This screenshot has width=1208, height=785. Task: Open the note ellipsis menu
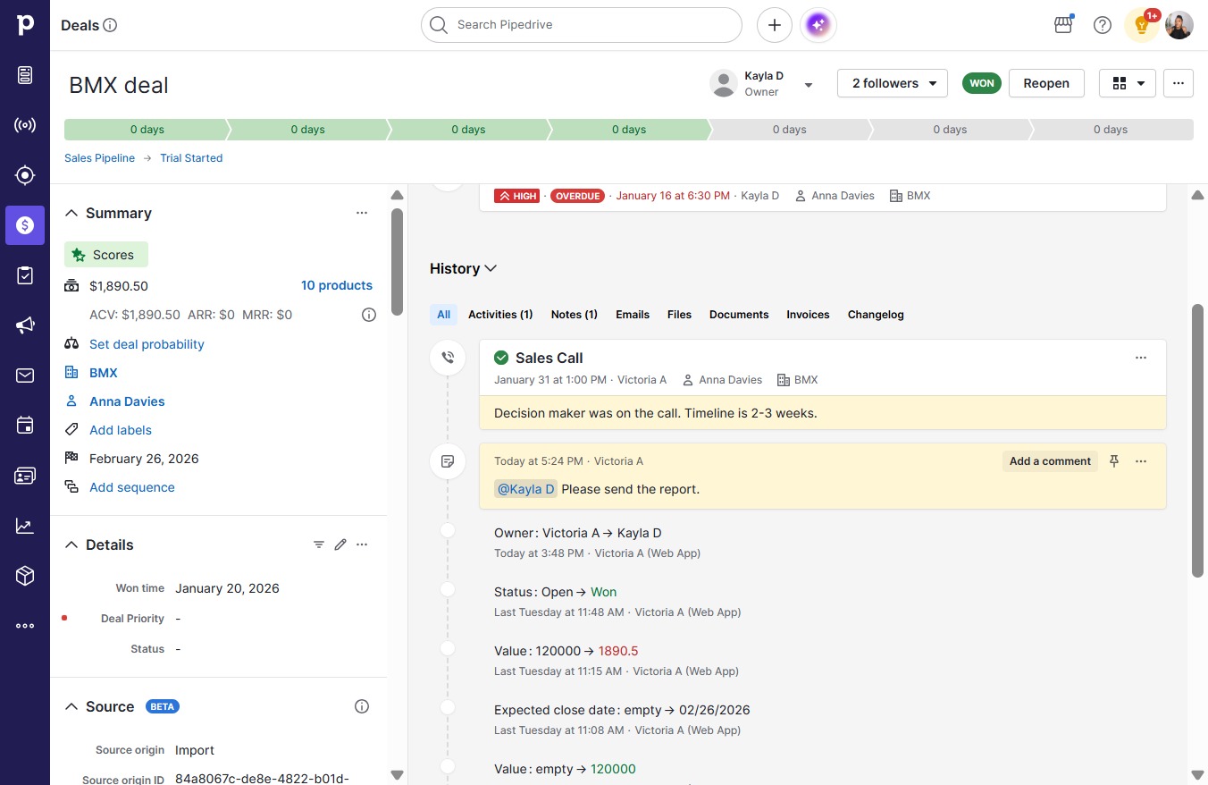click(x=1141, y=461)
